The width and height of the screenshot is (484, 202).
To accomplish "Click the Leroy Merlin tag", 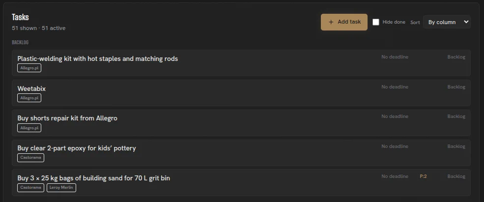I will (61, 188).
